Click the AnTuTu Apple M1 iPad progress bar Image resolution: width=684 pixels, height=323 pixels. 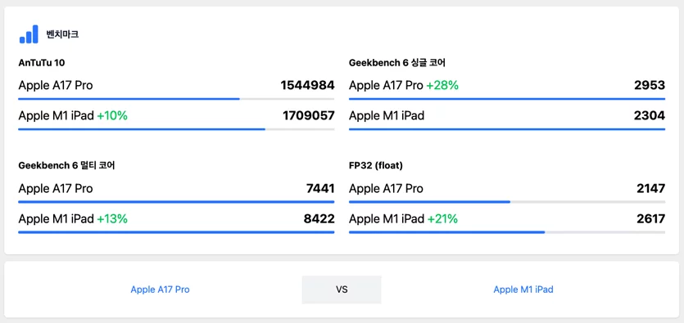point(176,129)
